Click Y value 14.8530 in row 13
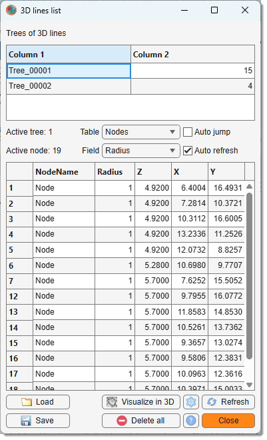Screen dimensions: 267x440 [226, 312]
